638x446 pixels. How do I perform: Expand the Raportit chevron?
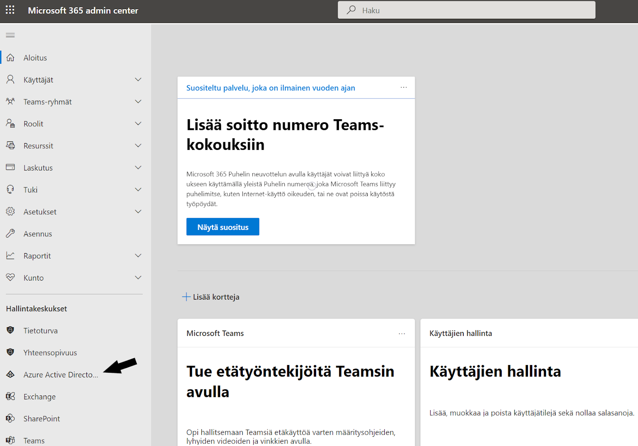click(138, 255)
